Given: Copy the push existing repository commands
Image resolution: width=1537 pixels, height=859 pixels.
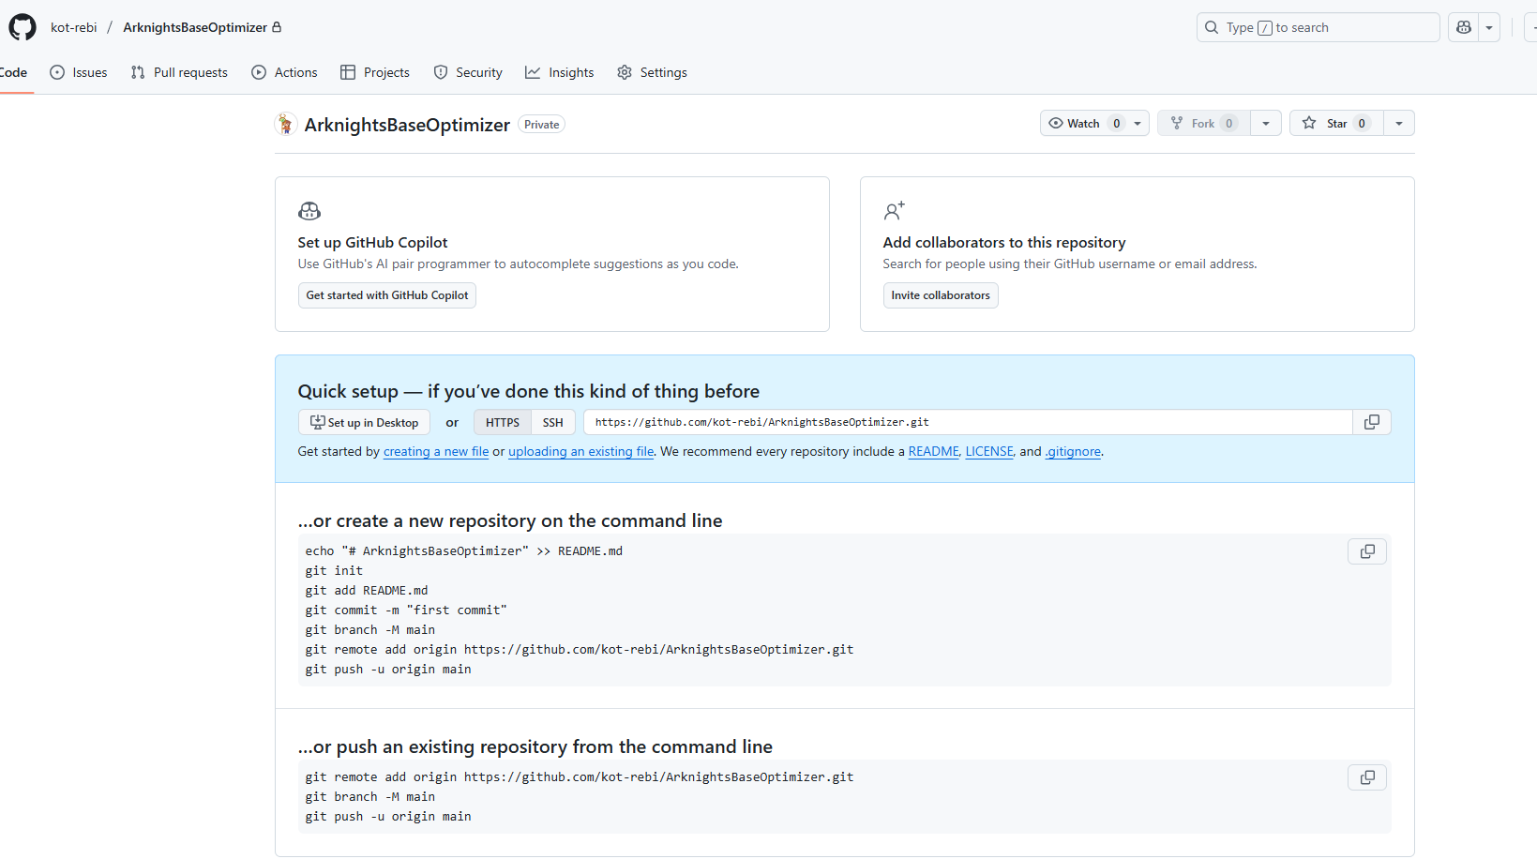Looking at the screenshot, I should (x=1367, y=777).
